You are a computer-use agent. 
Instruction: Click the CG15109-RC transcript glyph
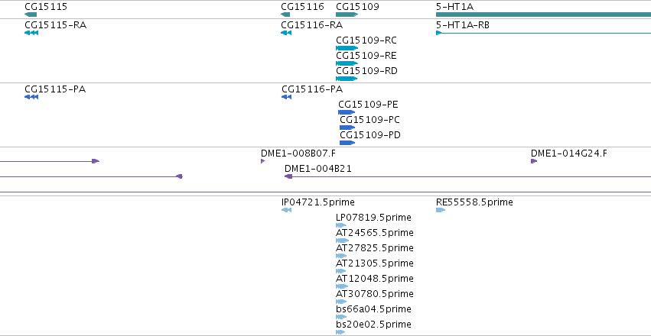tap(347, 48)
